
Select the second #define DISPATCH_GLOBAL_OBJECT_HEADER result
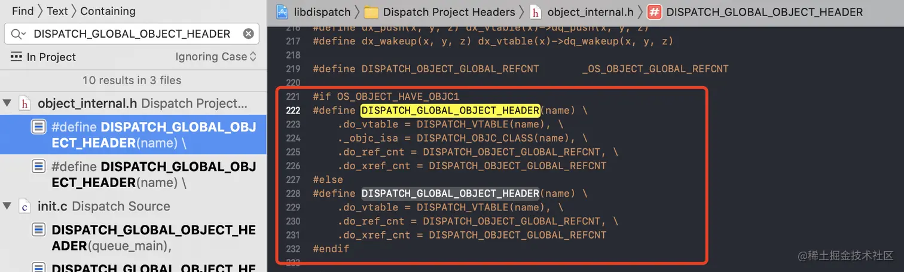[133, 174]
